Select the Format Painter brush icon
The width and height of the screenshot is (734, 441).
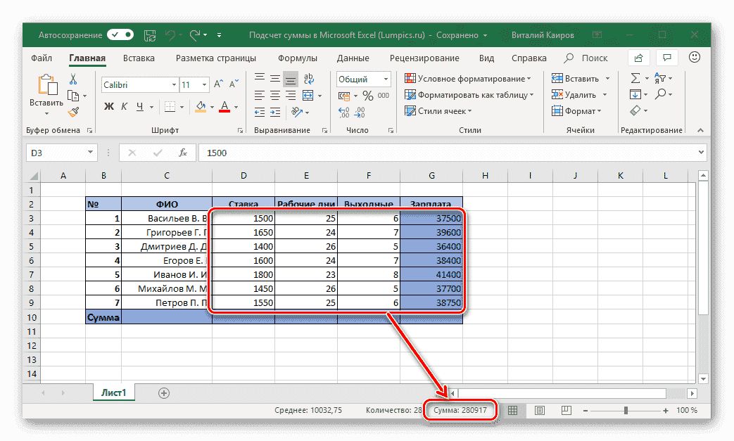coord(74,111)
